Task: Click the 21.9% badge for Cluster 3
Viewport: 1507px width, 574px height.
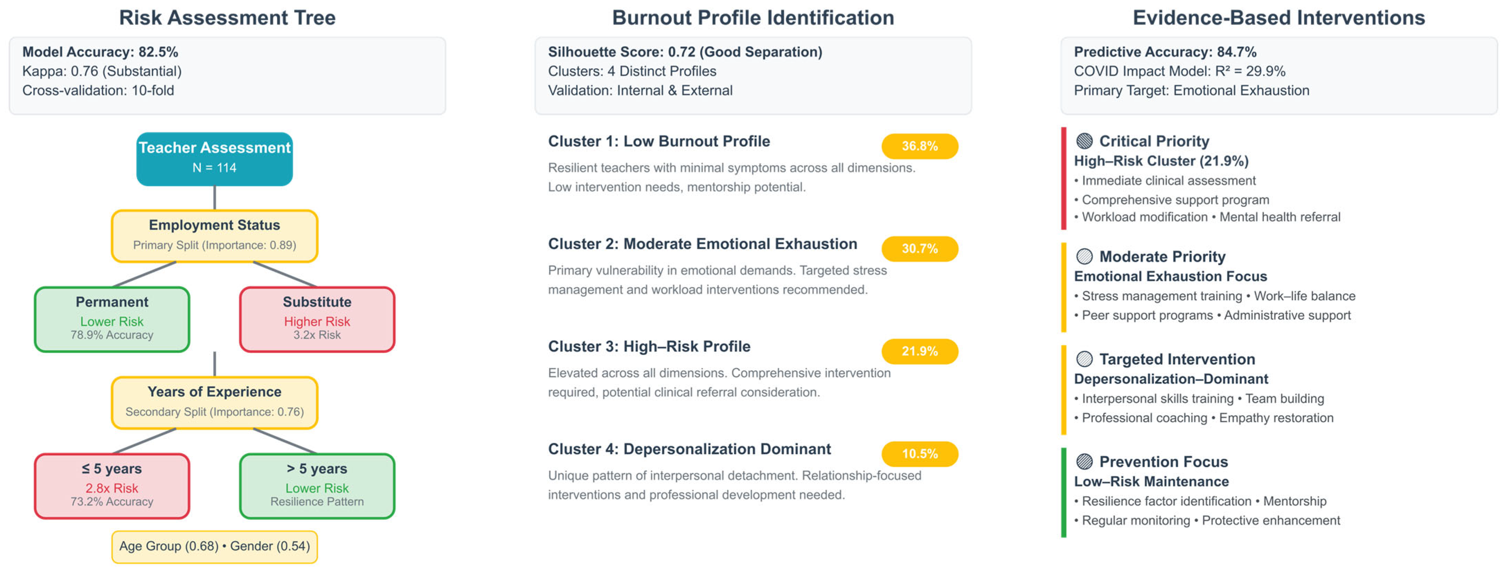Action: pyautogui.click(x=919, y=351)
